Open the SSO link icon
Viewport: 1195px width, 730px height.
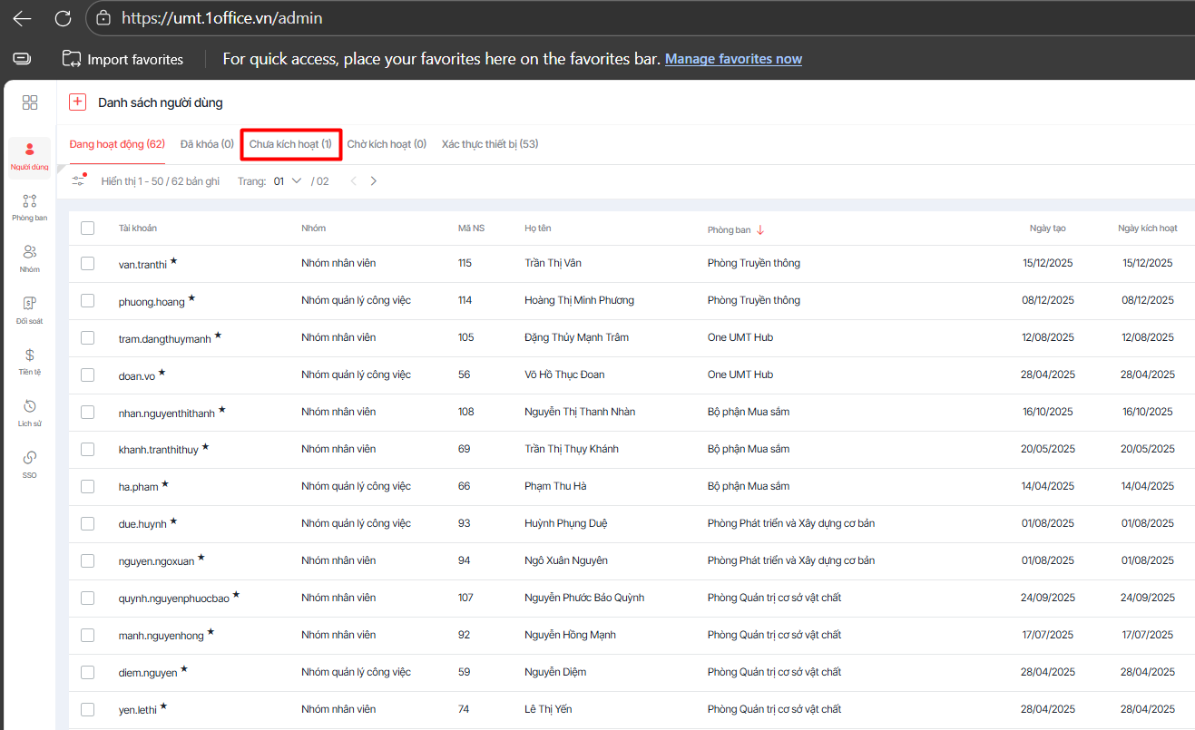click(30, 458)
